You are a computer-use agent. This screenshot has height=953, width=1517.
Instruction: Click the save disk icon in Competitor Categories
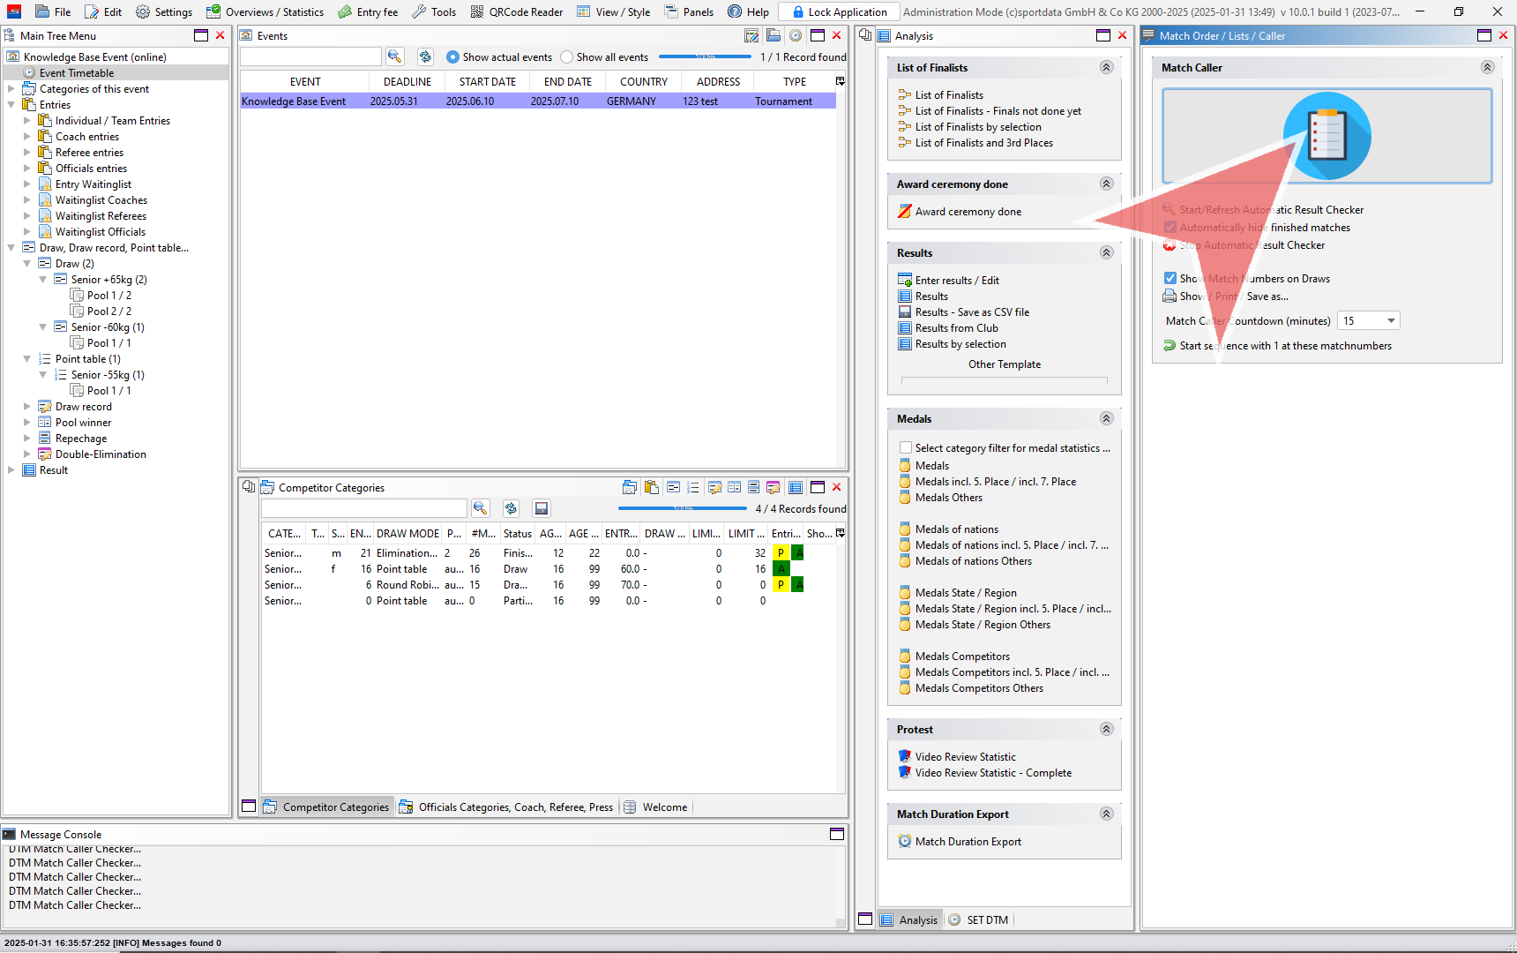click(x=542, y=508)
